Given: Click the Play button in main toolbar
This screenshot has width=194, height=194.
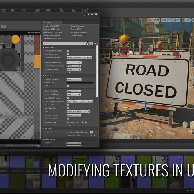Looking at the screenshot, I should (73, 11).
